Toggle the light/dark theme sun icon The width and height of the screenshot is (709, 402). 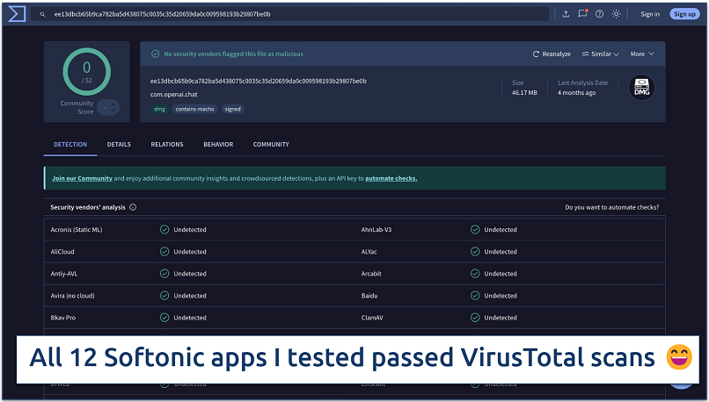[616, 14]
